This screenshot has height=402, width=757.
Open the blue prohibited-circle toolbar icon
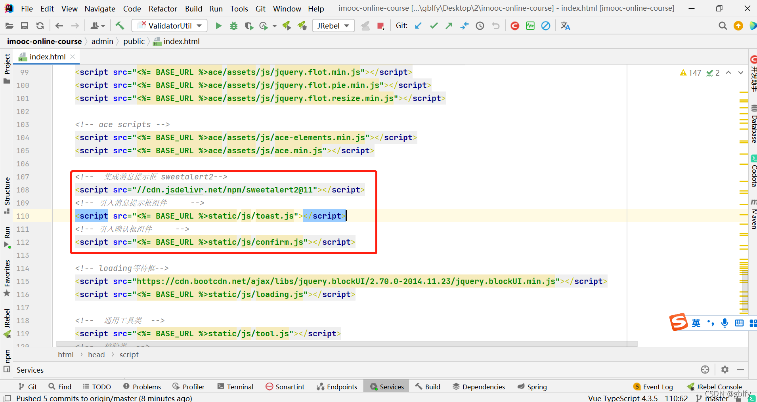pyautogui.click(x=546, y=26)
